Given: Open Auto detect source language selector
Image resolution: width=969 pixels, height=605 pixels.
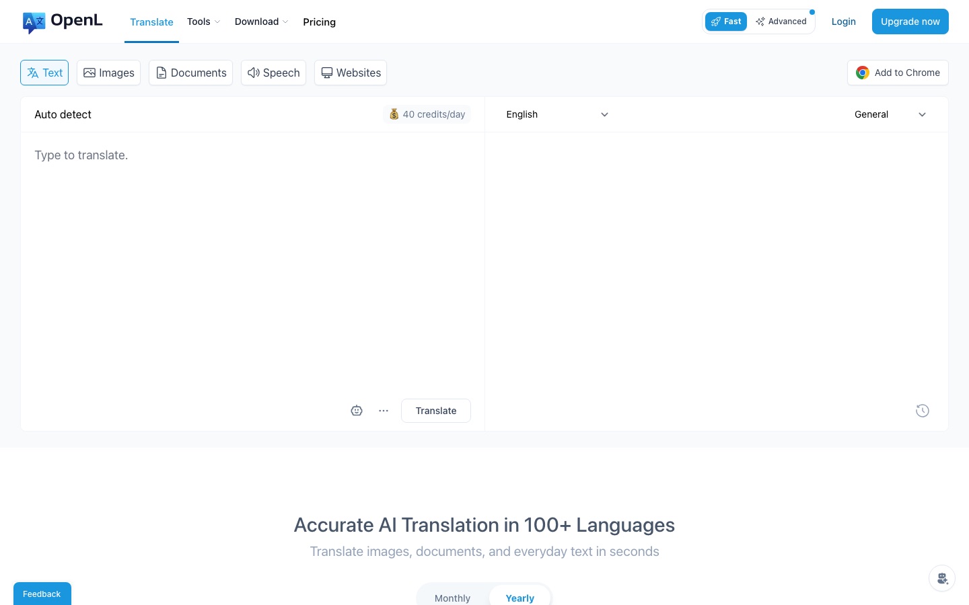Looking at the screenshot, I should coord(63,114).
